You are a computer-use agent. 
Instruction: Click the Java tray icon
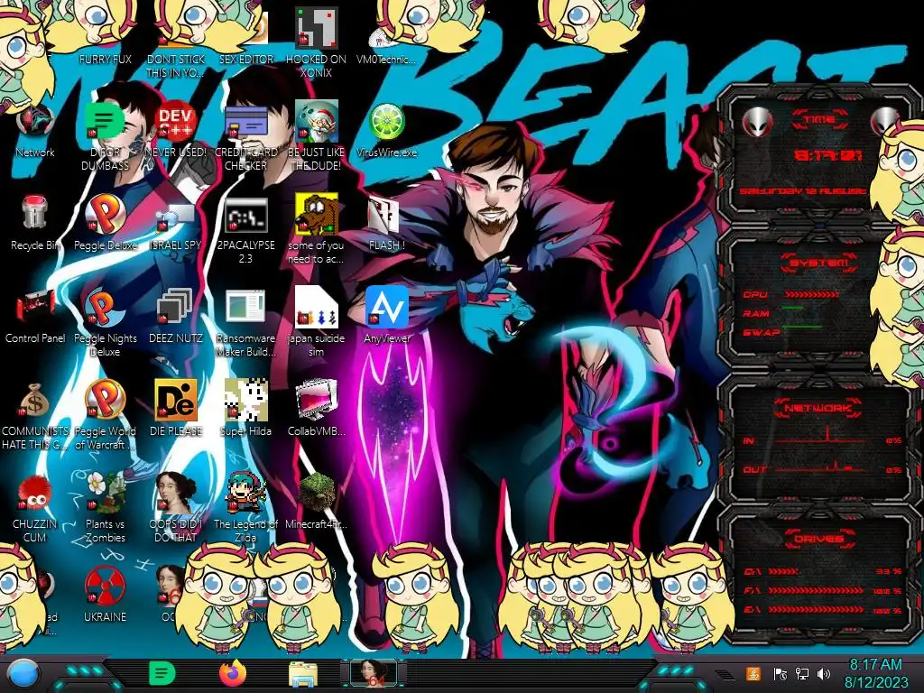pyautogui.click(x=753, y=674)
